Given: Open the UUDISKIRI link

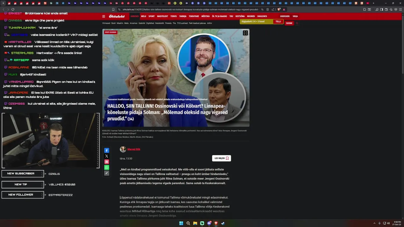Looking at the screenshot, I should pos(285,16).
